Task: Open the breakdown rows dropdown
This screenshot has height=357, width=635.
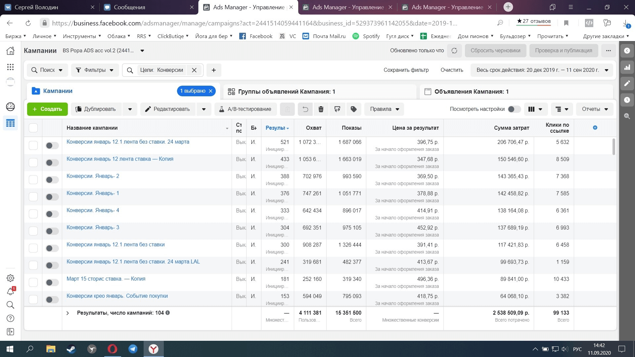Action: [562, 109]
